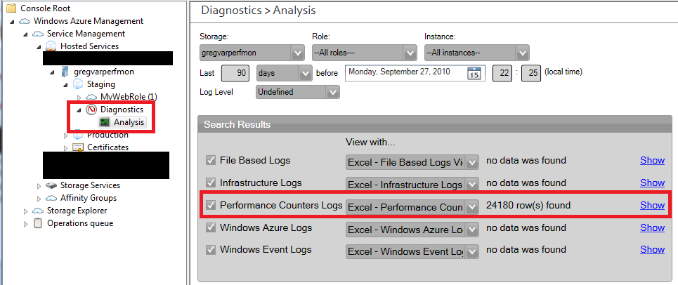Click the 24180 row(s) found text
Image resolution: width=678 pixels, height=285 pixels.
tap(528, 205)
